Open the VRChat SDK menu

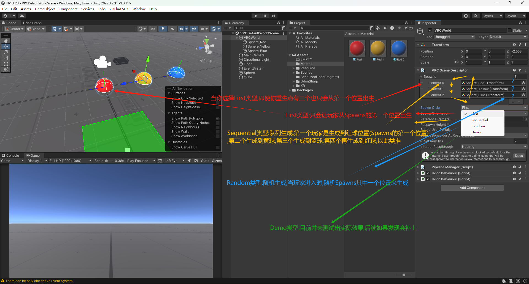click(119, 9)
